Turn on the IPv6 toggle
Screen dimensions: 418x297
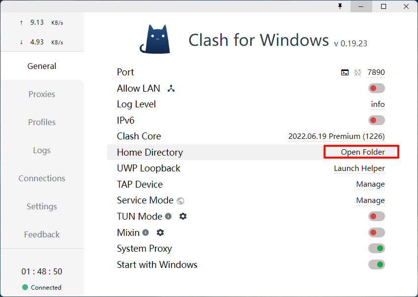click(x=376, y=120)
